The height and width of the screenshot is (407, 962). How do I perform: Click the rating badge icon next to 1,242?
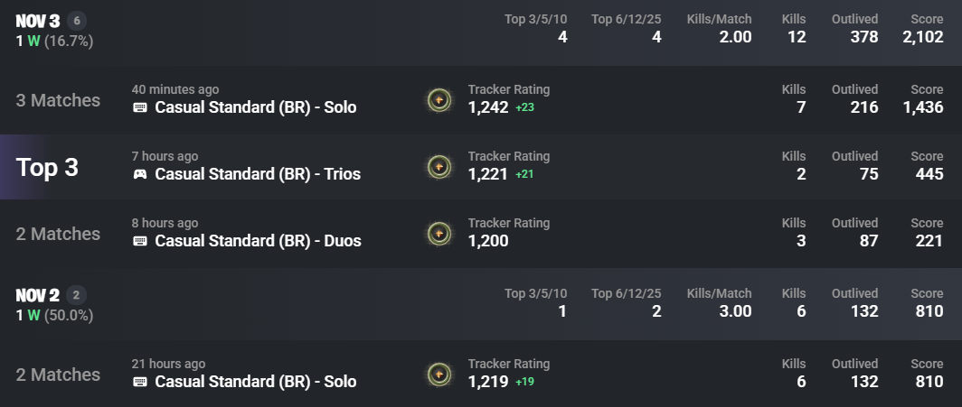[x=439, y=100]
